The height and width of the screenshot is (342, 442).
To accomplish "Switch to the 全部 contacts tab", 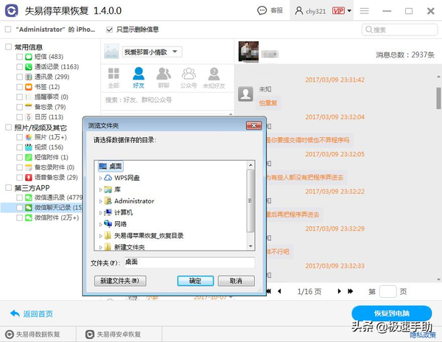I will tap(113, 78).
